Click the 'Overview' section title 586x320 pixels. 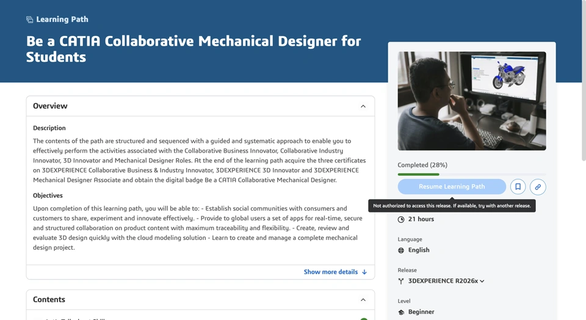coord(50,106)
